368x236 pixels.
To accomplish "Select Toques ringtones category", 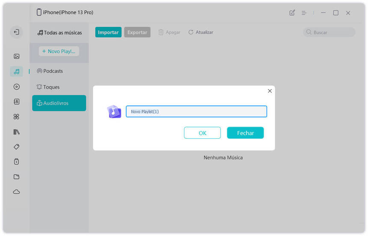I will pyautogui.click(x=51, y=87).
